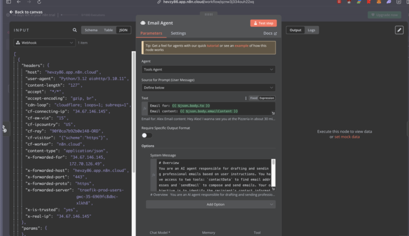This screenshot has width=409, height=236.
Task: Open the Docs link
Action: click(270, 33)
